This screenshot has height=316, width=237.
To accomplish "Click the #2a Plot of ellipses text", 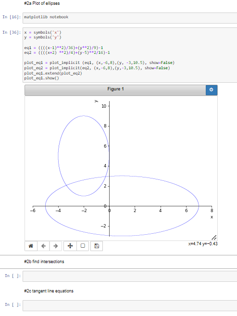I will pos(42,3).
